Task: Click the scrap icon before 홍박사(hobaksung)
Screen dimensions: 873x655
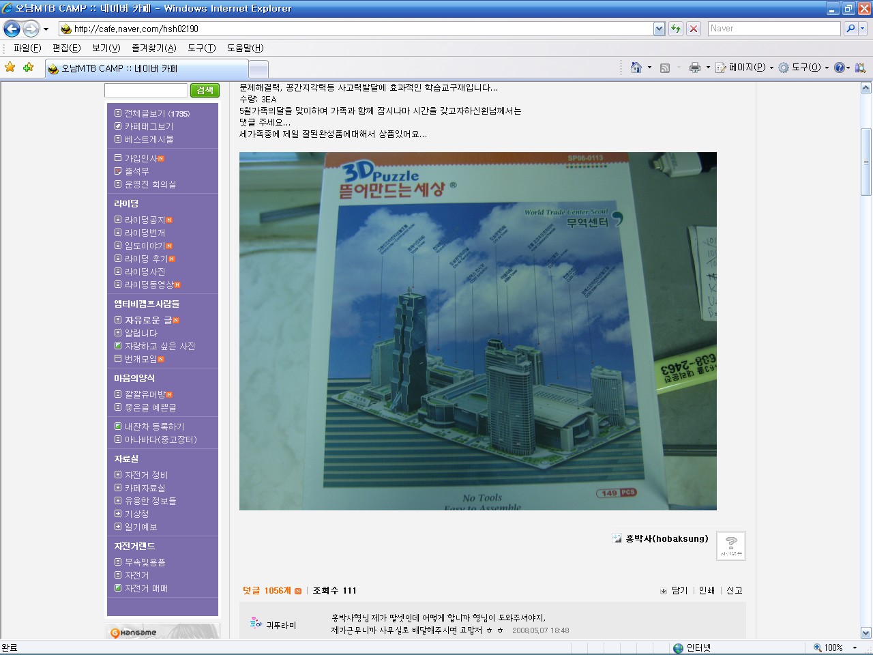Action: [x=617, y=538]
